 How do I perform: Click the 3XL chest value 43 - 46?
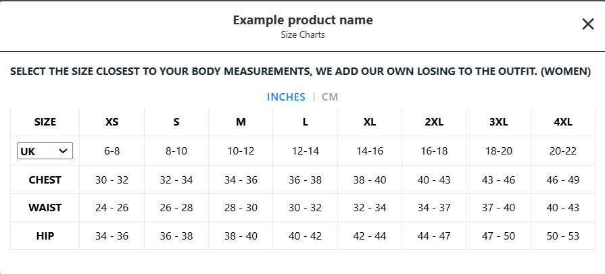coord(498,180)
